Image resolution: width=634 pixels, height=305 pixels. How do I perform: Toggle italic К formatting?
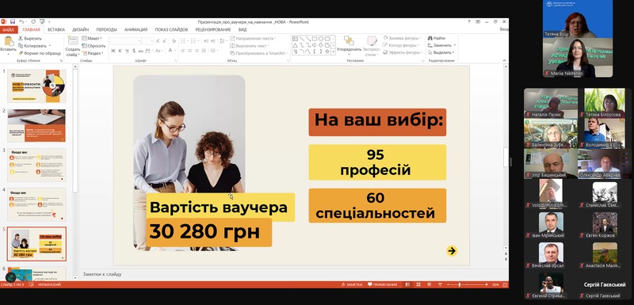pyautogui.click(x=120, y=51)
